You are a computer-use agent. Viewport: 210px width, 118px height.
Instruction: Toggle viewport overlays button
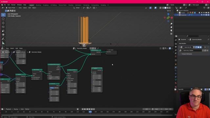[x=155, y=8]
